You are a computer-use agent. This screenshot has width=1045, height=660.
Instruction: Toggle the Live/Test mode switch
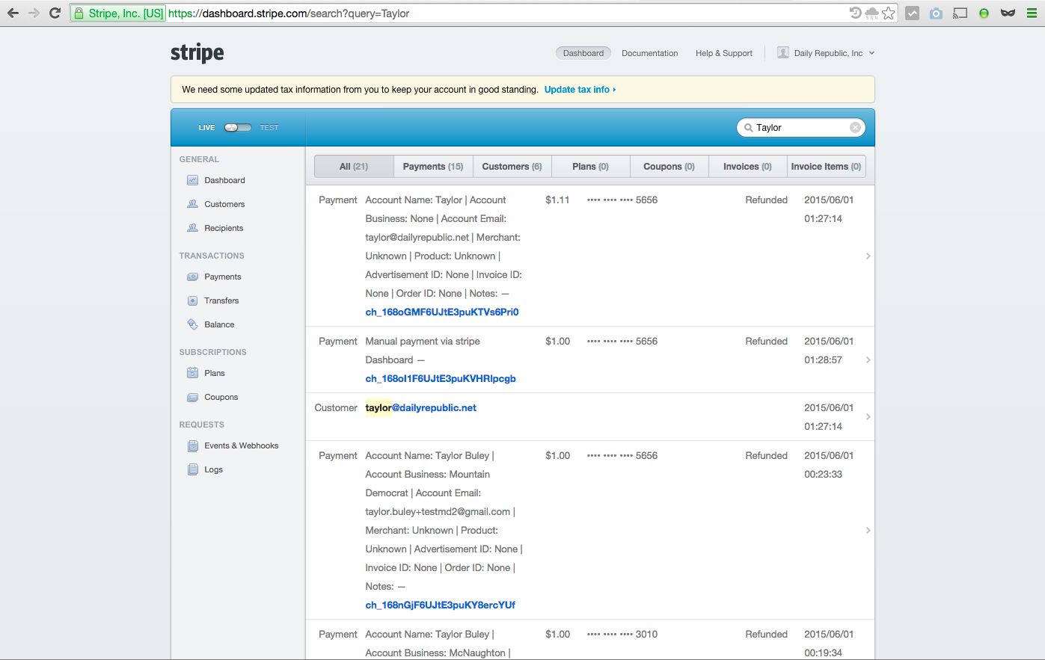pos(238,128)
